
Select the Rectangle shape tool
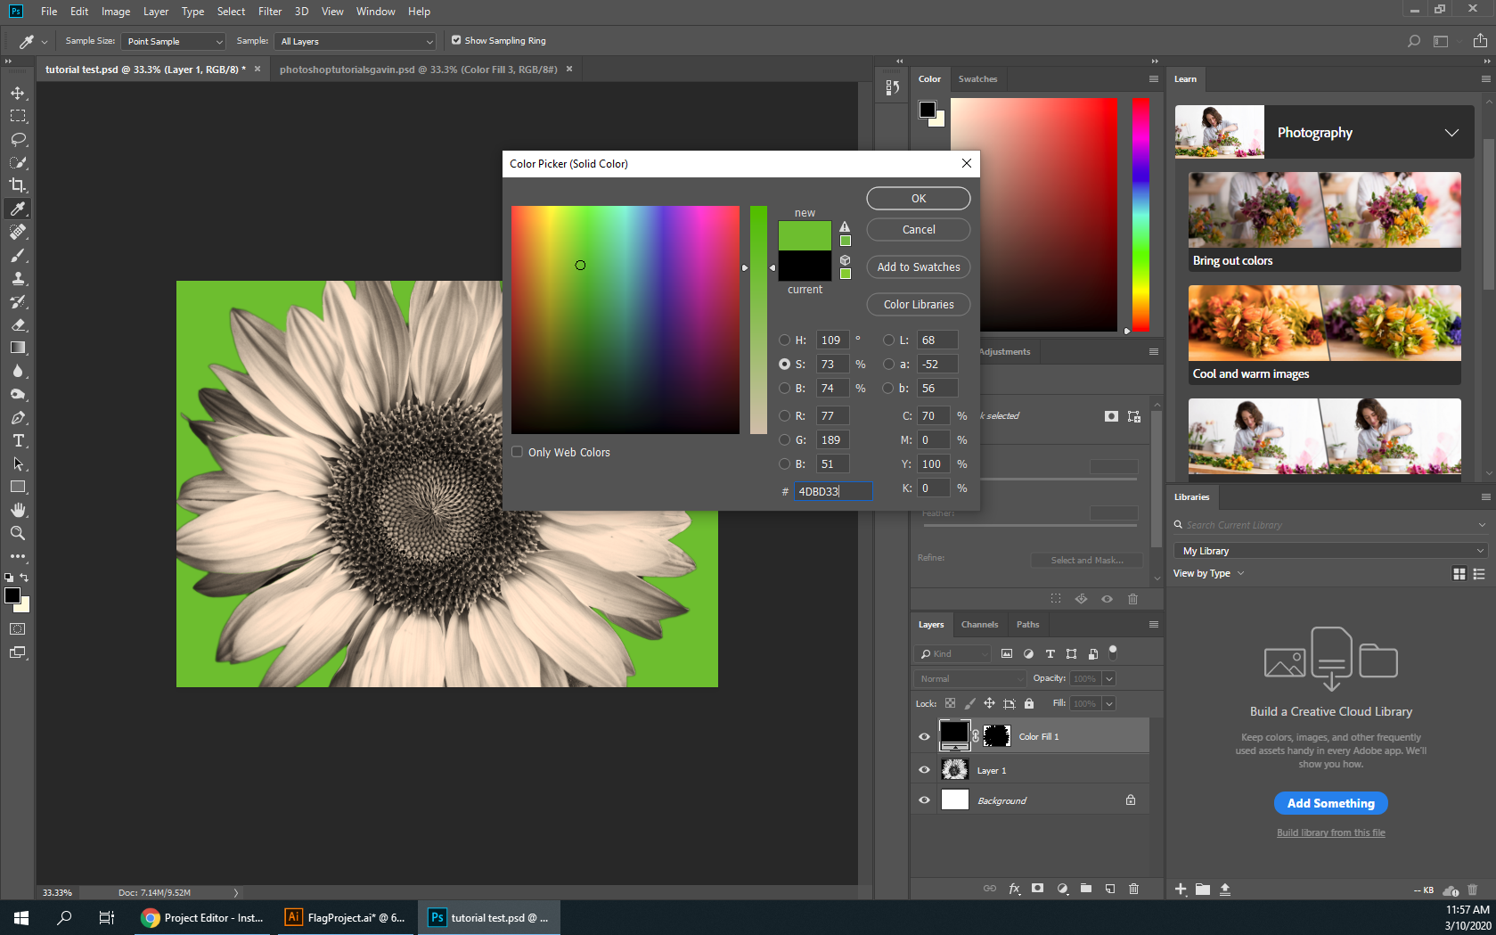[x=18, y=487]
